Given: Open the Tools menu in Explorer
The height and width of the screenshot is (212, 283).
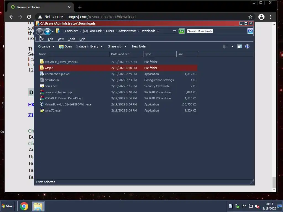Looking at the screenshot, I should 72,39.
